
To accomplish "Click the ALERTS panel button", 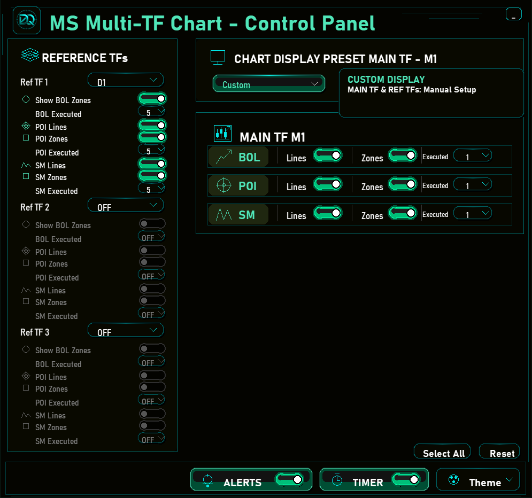I will 251,480.
